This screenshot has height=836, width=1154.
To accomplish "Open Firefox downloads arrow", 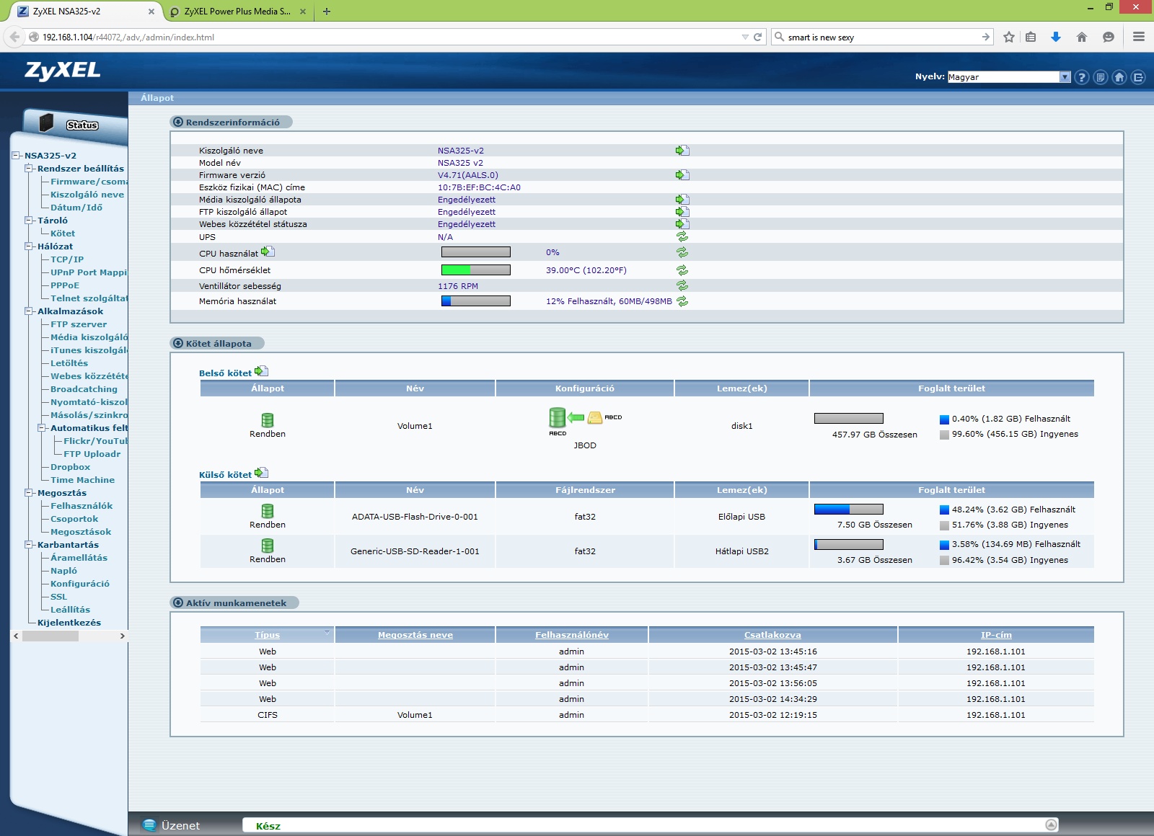I will (x=1056, y=37).
